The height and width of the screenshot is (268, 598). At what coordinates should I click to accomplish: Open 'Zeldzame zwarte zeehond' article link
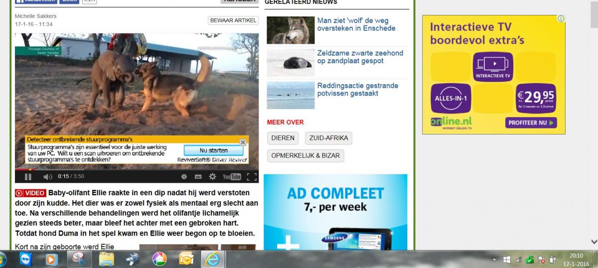[x=360, y=57]
